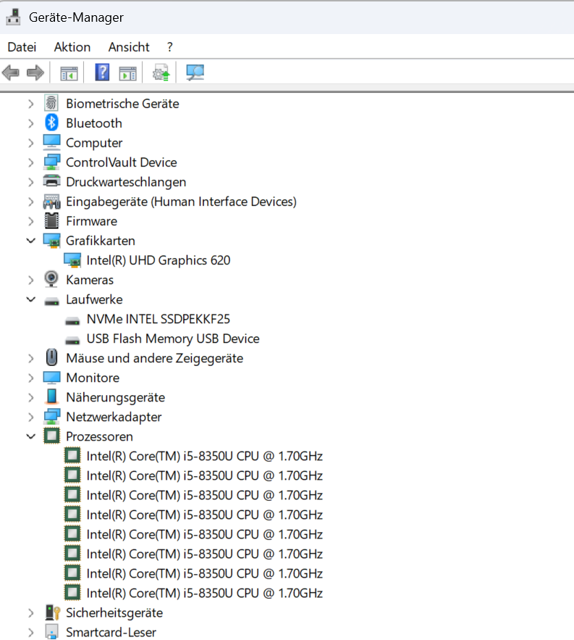Expand the Firmware node
This screenshot has width=574, height=640.
(31, 221)
